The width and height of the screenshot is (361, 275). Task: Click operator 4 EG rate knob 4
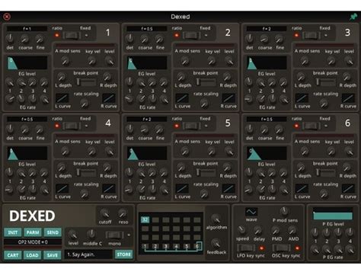coord(45,189)
